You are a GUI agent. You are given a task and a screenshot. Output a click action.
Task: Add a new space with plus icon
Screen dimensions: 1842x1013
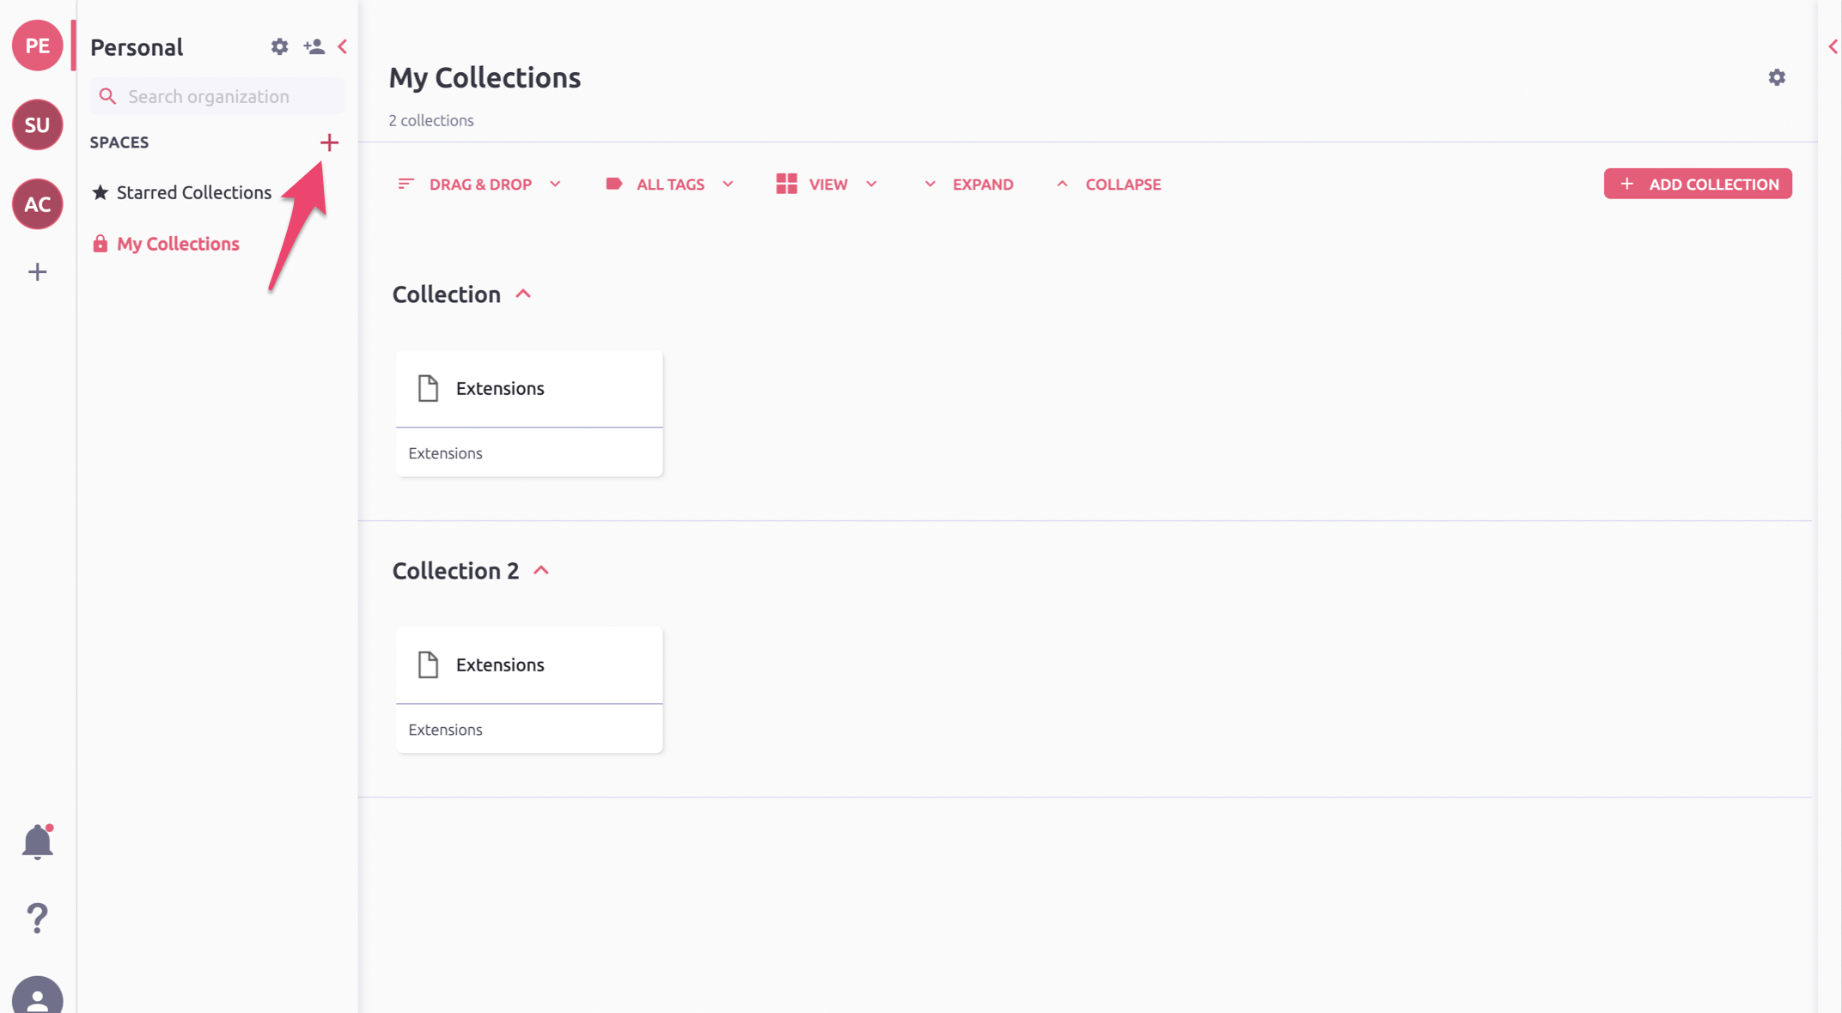point(329,143)
